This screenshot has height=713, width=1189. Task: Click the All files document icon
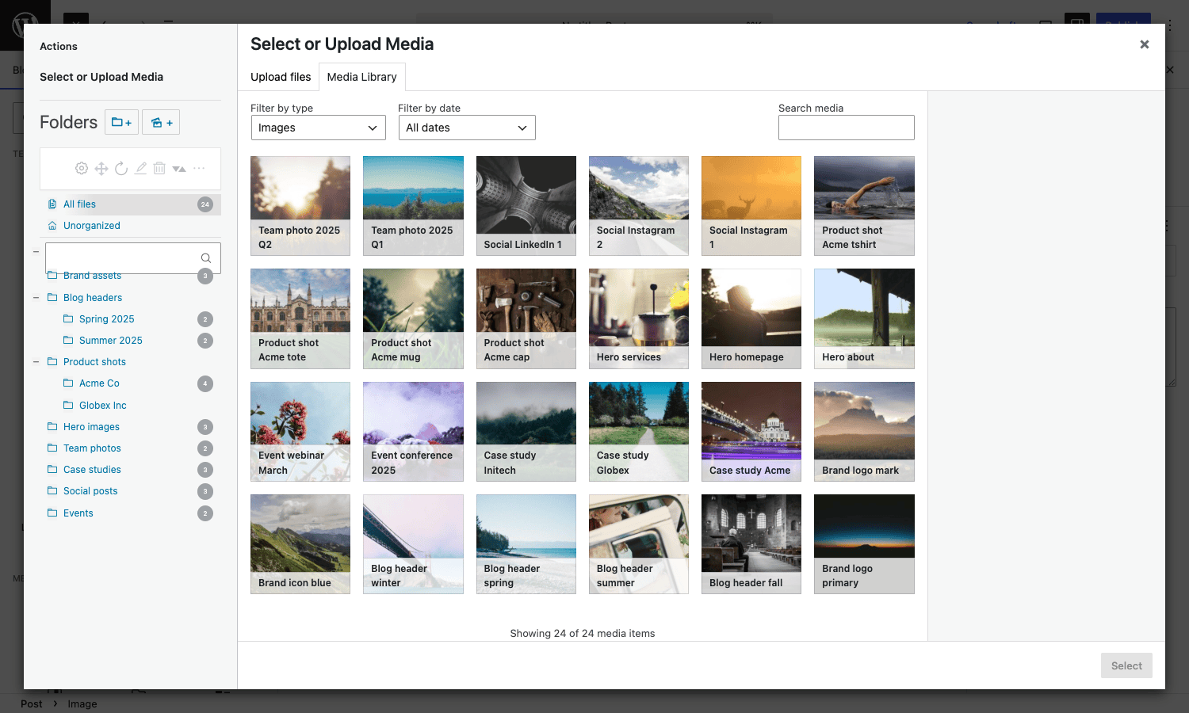click(52, 204)
